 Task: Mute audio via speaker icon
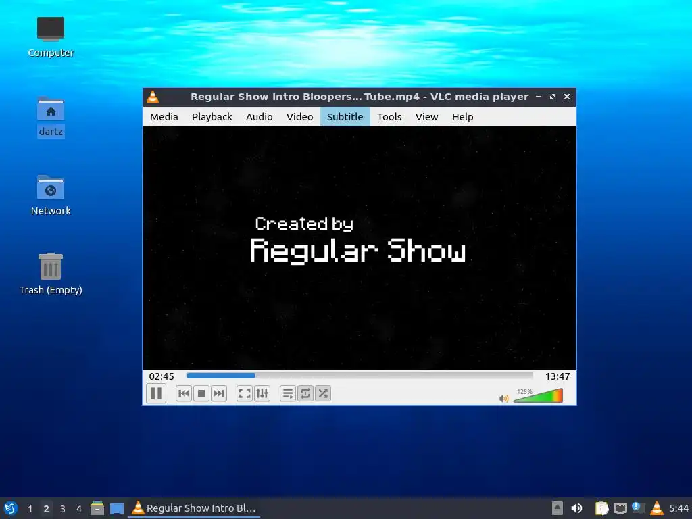504,399
